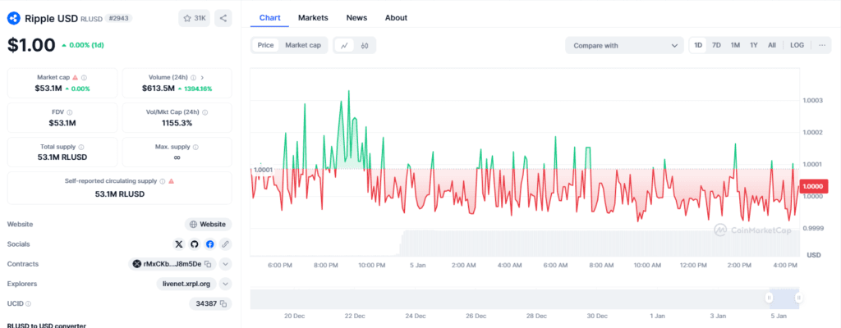
Task: Open the Facebook social icon
Action: pyautogui.click(x=209, y=244)
